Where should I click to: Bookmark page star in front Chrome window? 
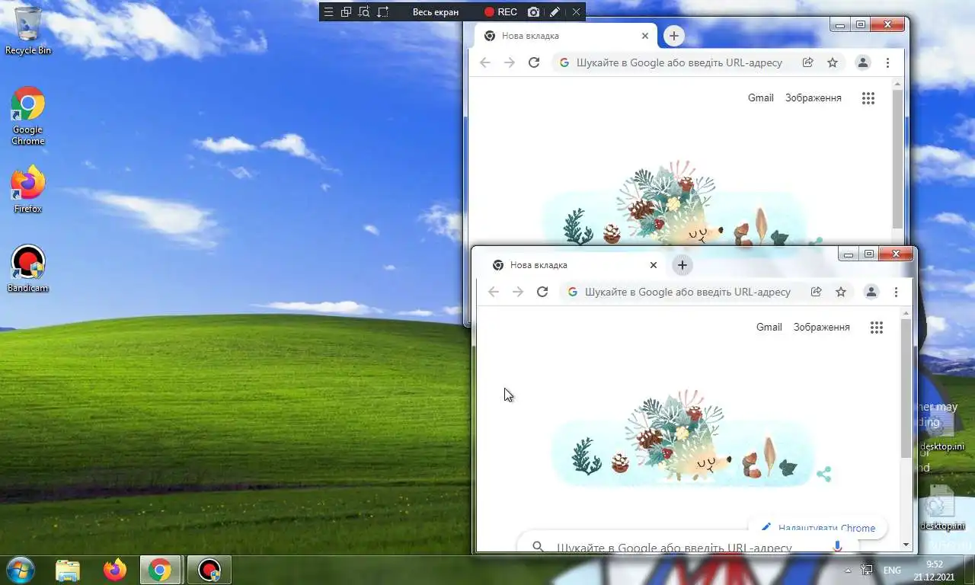[841, 292]
